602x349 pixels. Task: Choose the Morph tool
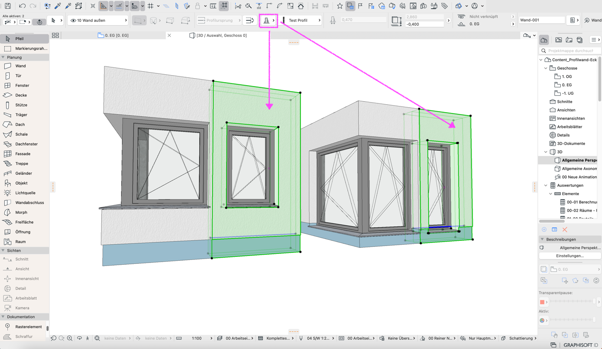24,213
